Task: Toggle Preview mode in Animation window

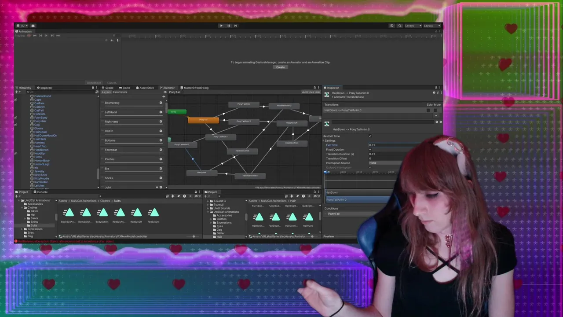Action: (20, 36)
